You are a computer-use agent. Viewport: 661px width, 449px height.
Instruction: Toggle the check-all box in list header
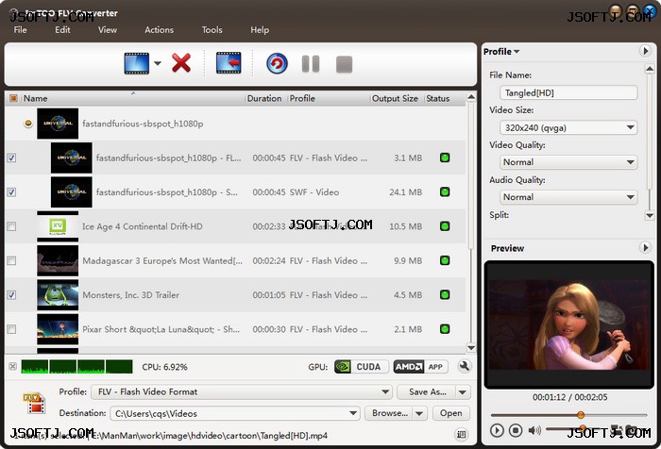[13, 98]
